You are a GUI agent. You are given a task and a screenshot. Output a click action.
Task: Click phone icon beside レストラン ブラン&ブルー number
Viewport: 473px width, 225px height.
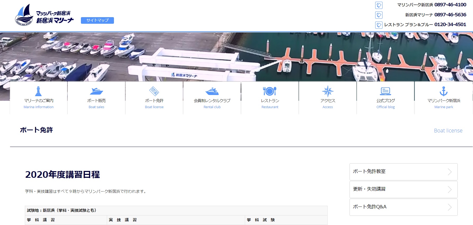pyautogui.click(x=379, y=25)
